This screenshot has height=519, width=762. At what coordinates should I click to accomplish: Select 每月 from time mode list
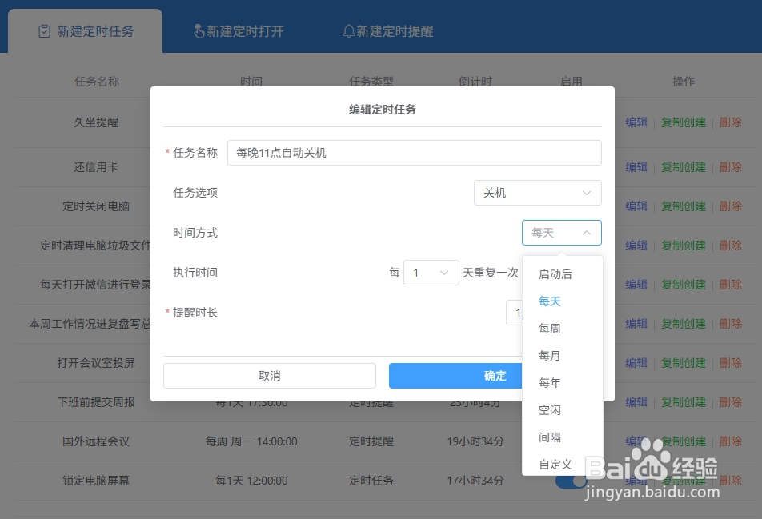(x=562, y=356)
